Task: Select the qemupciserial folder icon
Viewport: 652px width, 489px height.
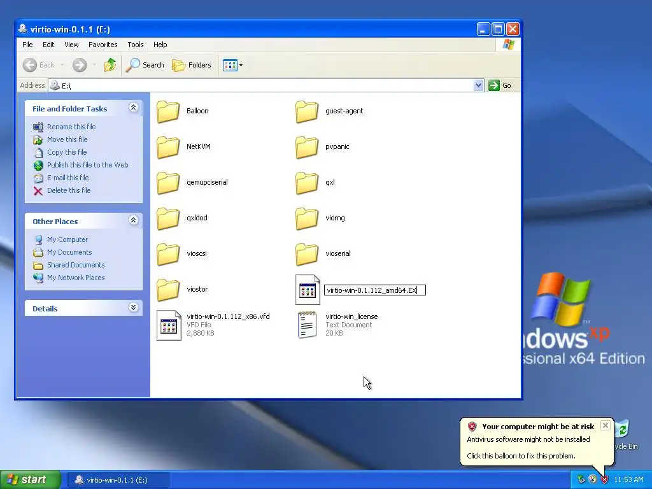Action: [x=168, y=183]
